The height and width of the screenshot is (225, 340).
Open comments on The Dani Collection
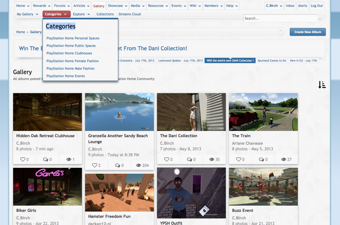point(190,159)
